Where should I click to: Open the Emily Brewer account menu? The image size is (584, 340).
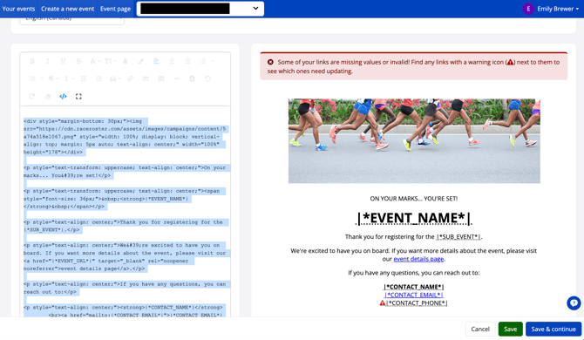pyautogui.click(x=558, y=9)
